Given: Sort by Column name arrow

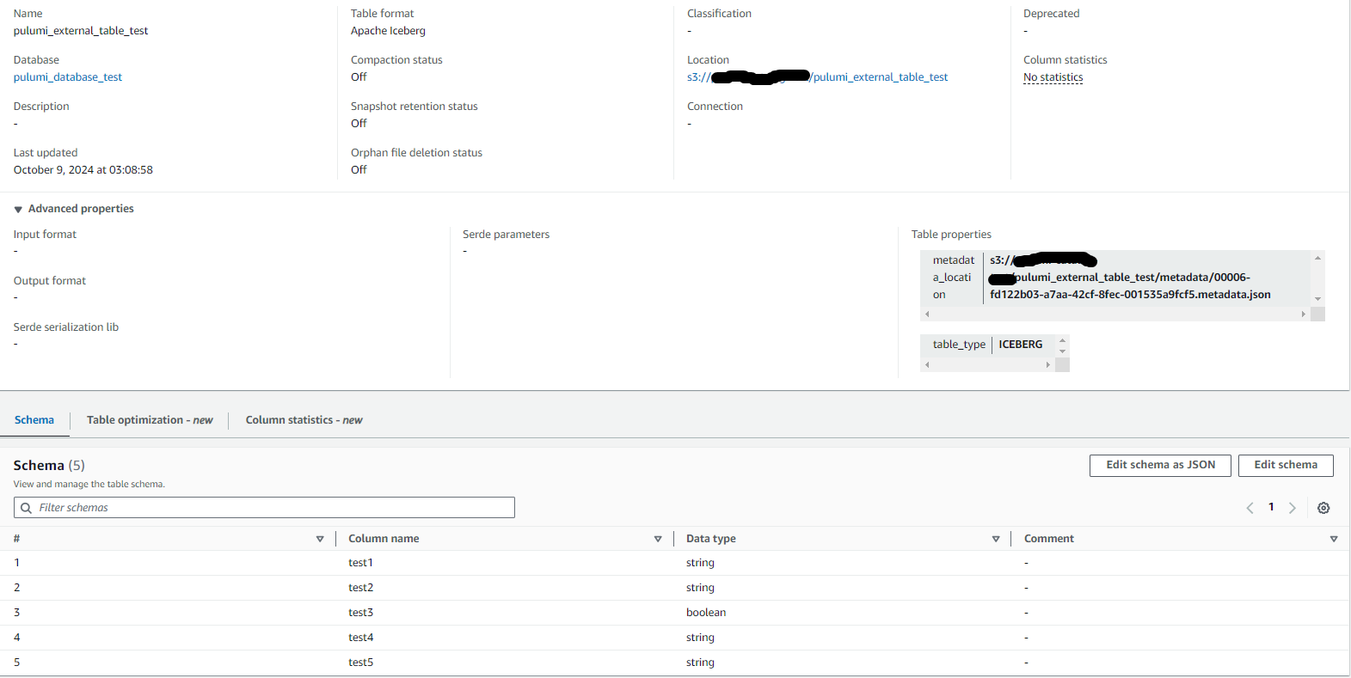Looking at the screenshot, I should (x=658, y=539).
